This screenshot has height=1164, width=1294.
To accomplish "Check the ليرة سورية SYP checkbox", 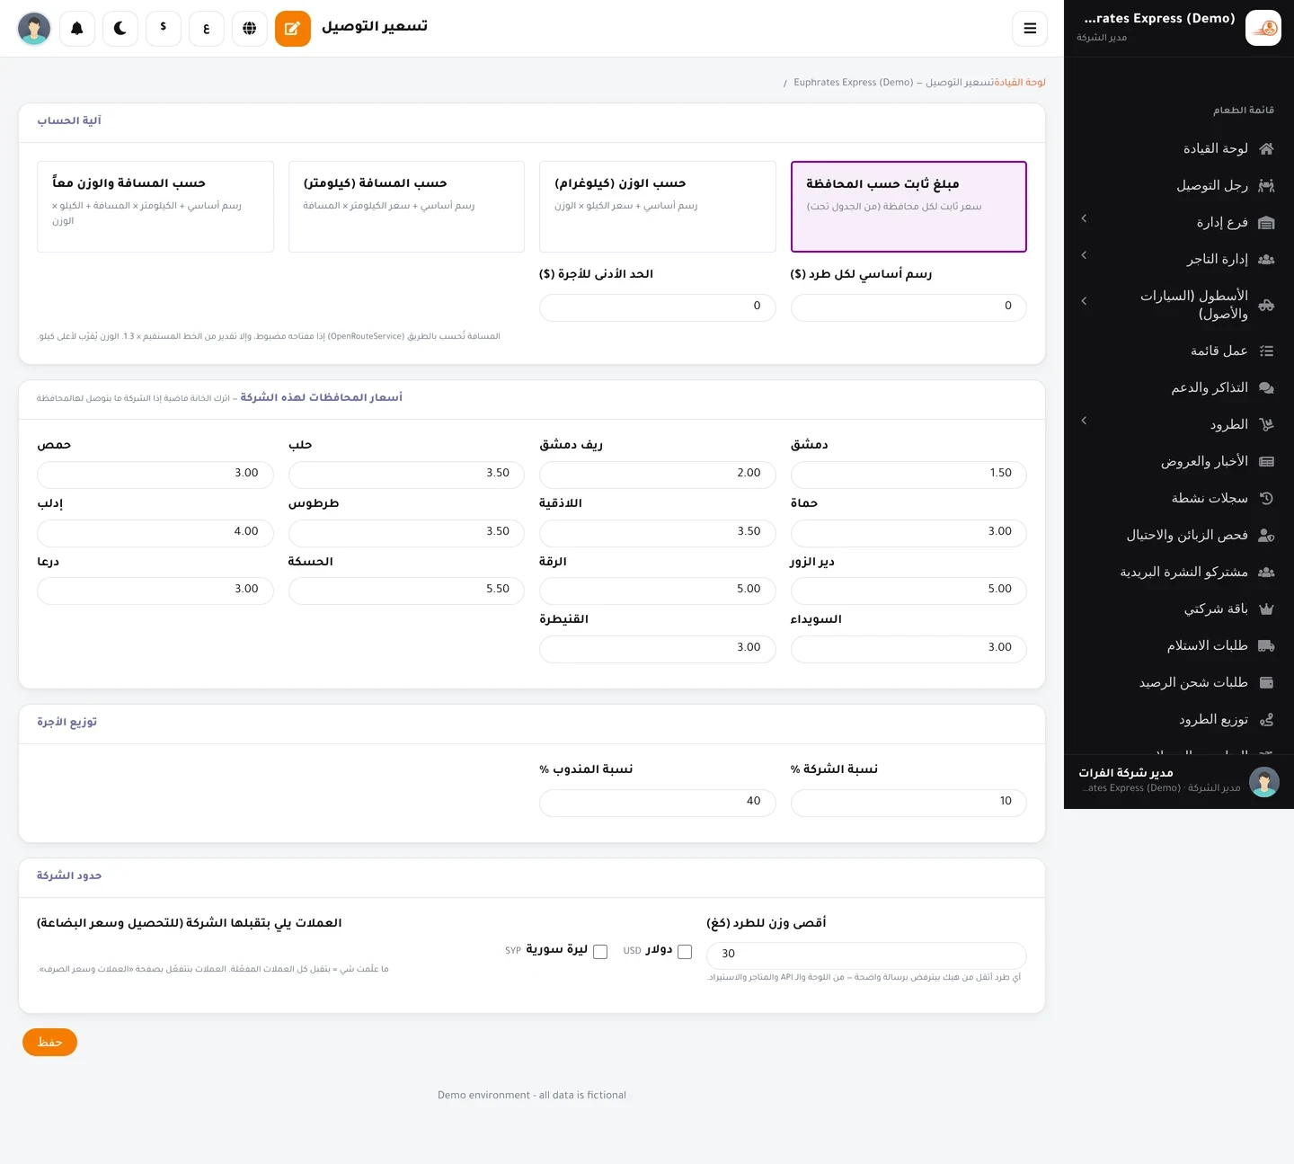I will pyautogui.click(x=600, y=952).
